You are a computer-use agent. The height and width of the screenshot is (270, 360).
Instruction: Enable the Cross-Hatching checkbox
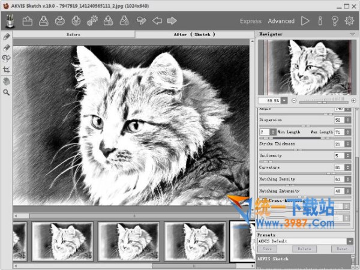click(264, 201)
